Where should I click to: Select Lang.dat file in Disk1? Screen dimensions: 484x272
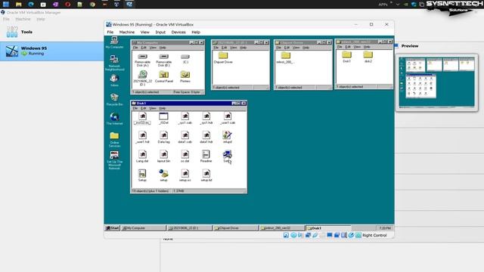pyautogui.click(x=142, y=156)
